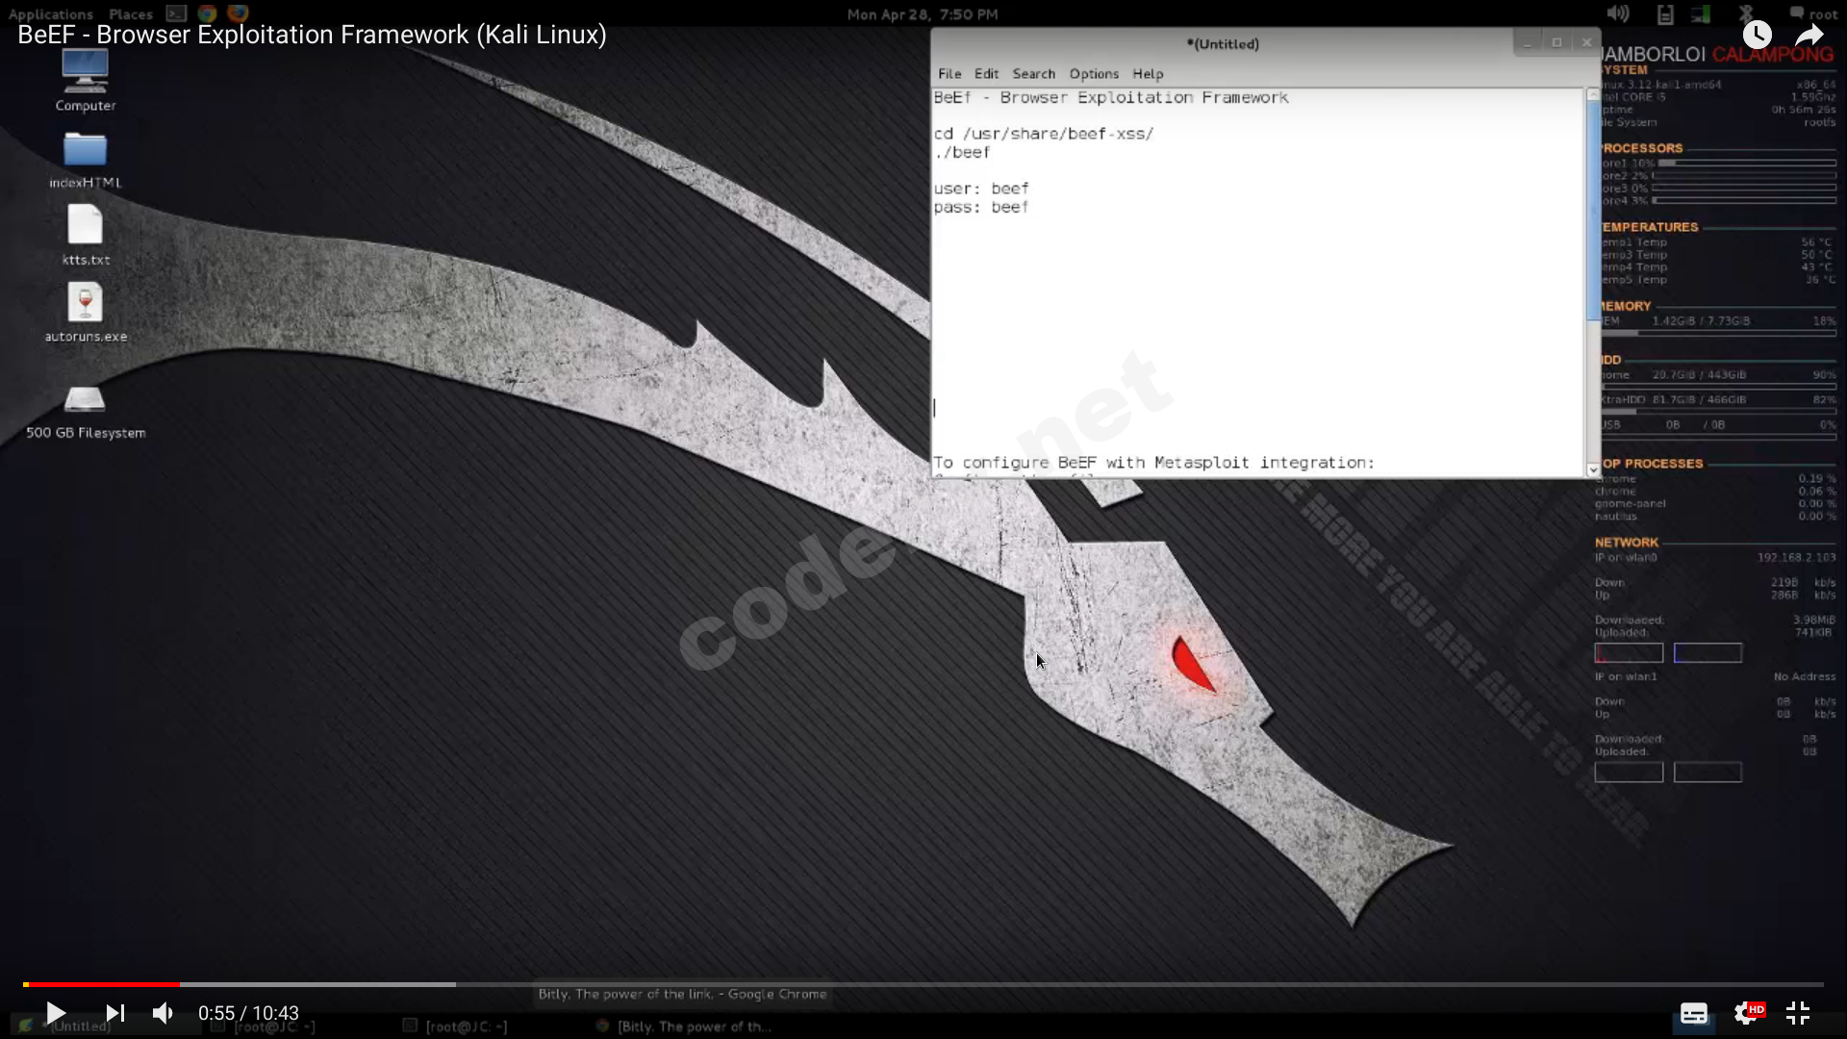Viewport: 1847px width, 1039px height.
Task: Click the video title link
Action: point(312,35)
